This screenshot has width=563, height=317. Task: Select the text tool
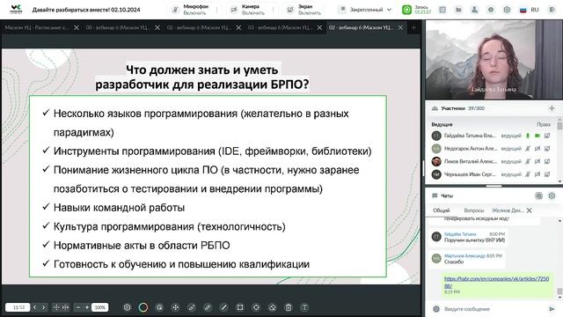[304, 307]
